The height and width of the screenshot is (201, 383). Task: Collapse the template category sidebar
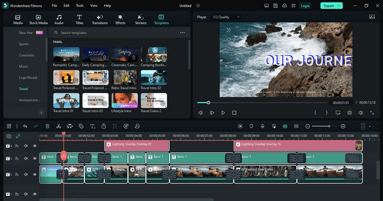click(x=41, y=113)
